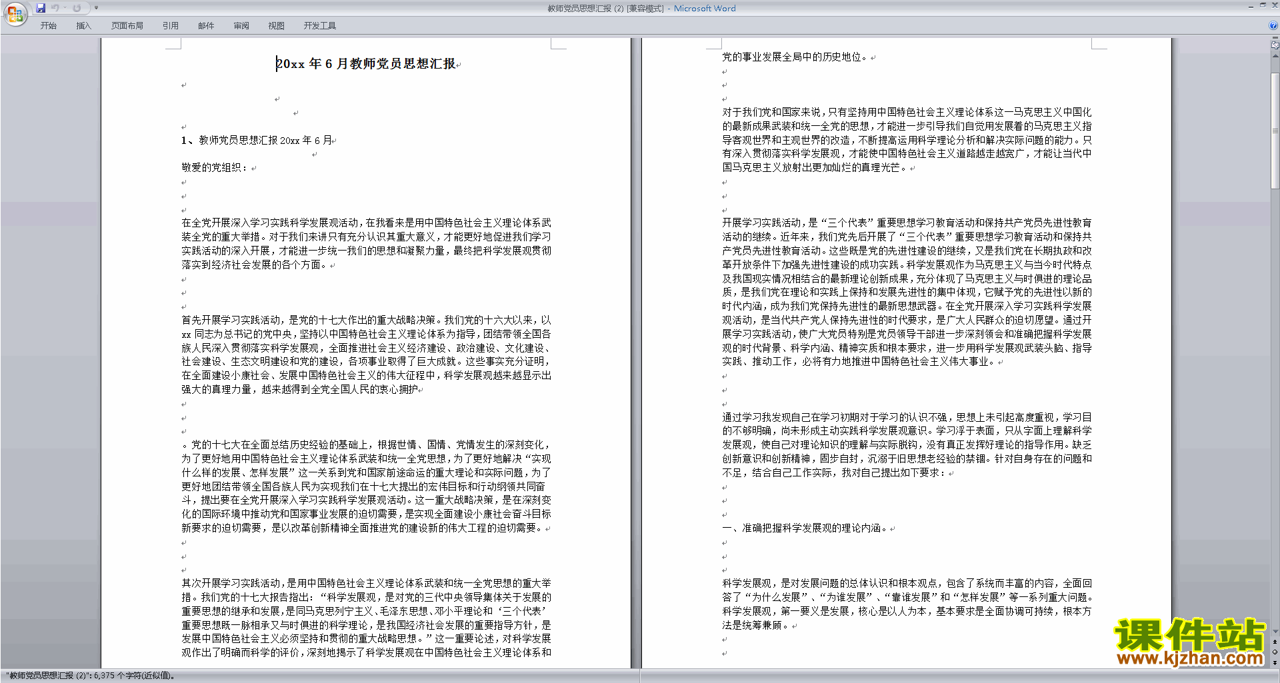Click paragraph starting '在全党开展深入学习实践科学发展观活动'

366,244
